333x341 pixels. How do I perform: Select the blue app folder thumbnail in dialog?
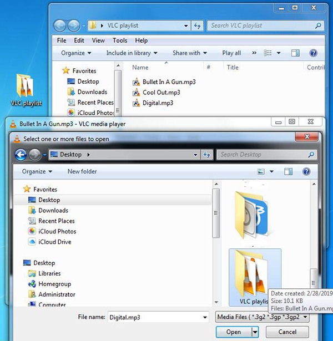click(x=251, y=215)
